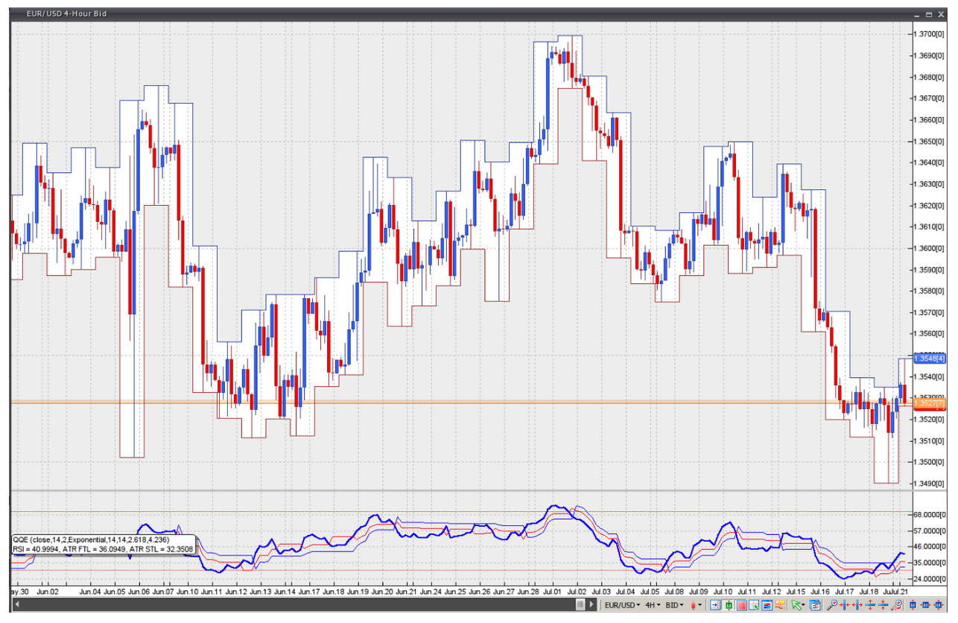Click the Jun.02 date axis label
The height and width of the screenshot is (623, 958).
48,592
